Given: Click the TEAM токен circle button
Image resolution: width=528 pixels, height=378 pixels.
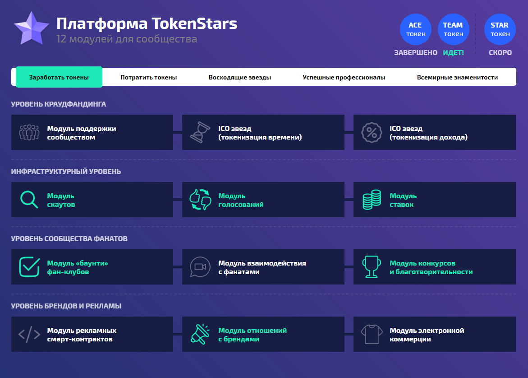Looking at the screenshot, I should click(x=453, y=29).
